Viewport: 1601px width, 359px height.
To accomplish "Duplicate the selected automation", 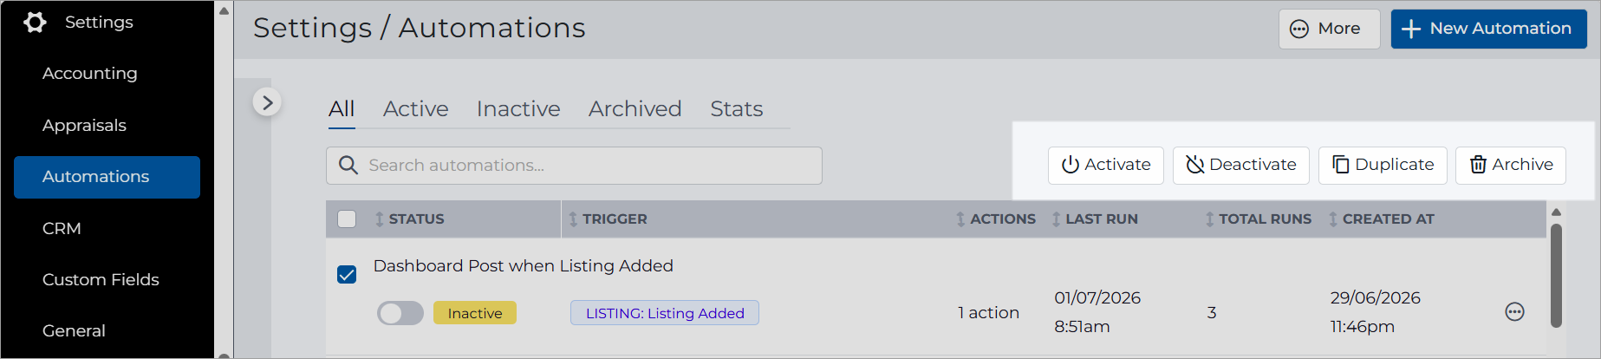I will click(x=1383, y=165).
